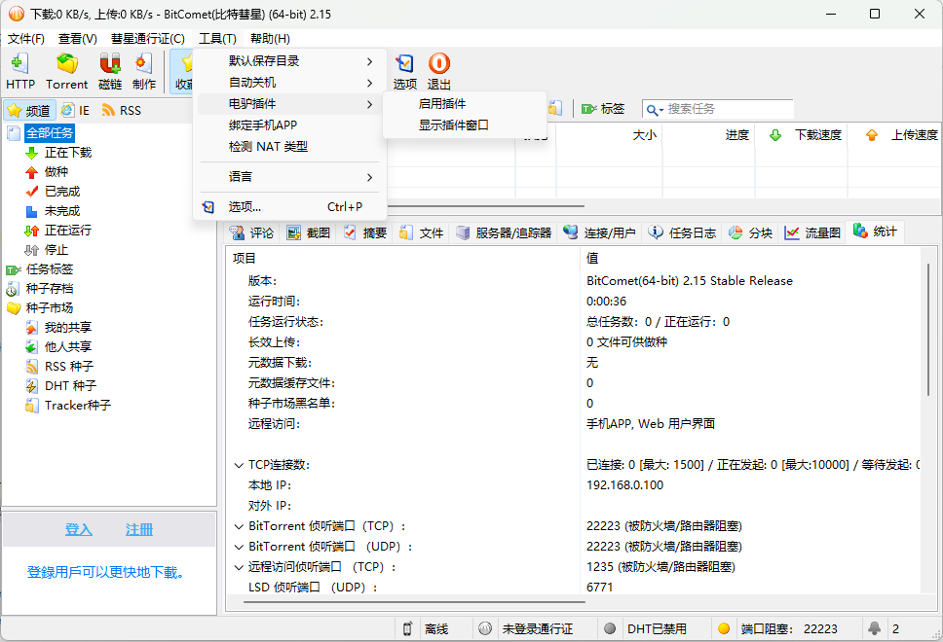Open the 帮助(H) menu

[x=270, y=39]
